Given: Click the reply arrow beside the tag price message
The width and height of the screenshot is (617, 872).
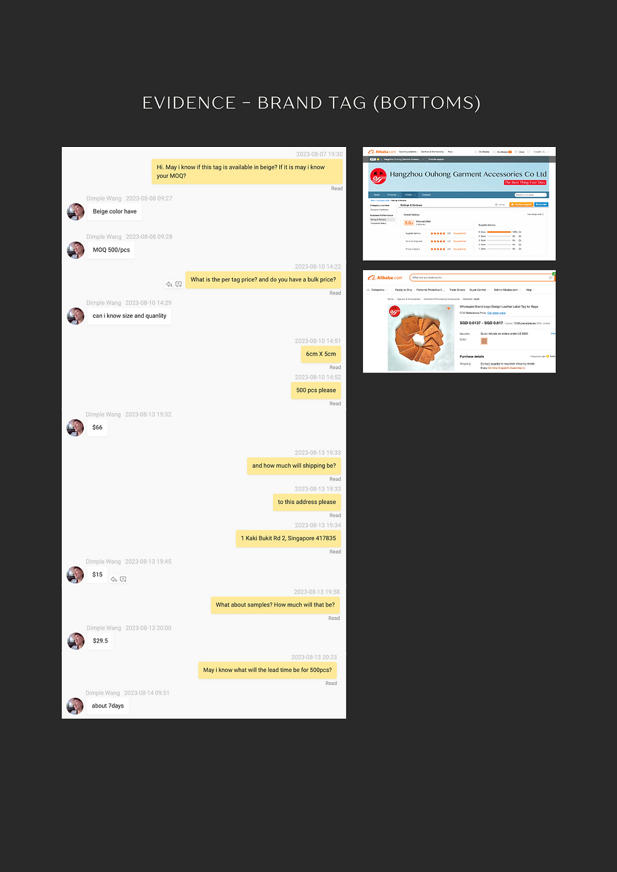Looking at the screenshot, I should pos(169,284).
